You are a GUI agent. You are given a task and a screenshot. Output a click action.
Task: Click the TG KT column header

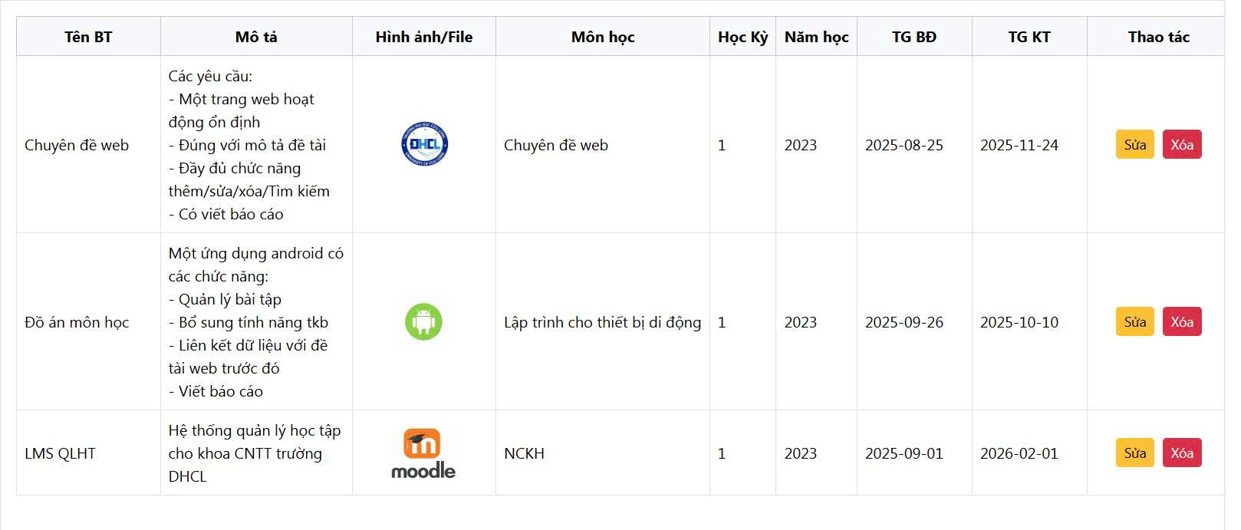[x=1029, y=37]
